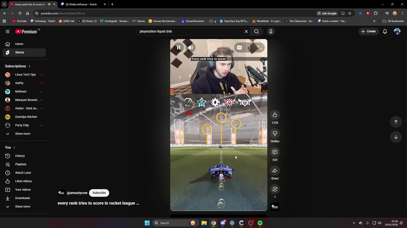Subscribe to @amustycow

[x=99, y=193]
